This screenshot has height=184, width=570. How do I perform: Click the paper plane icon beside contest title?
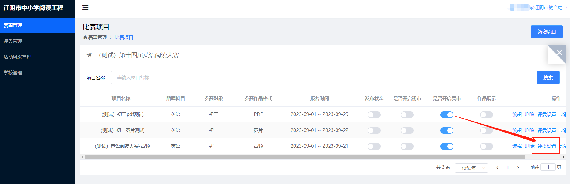pos(89,55)
